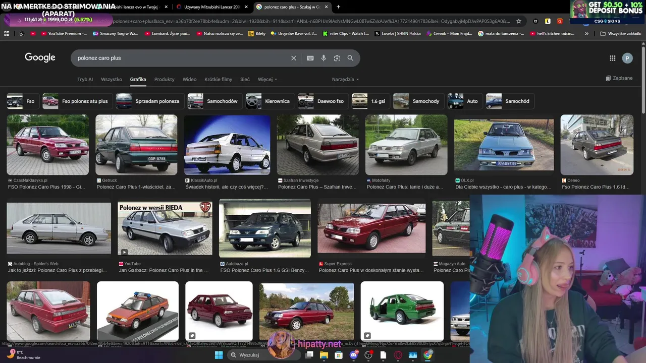Viewport: 646px width, 363px height.
Task: Clear the search box with the X icon
Action: pyautogui.click(x=294, y=58)
